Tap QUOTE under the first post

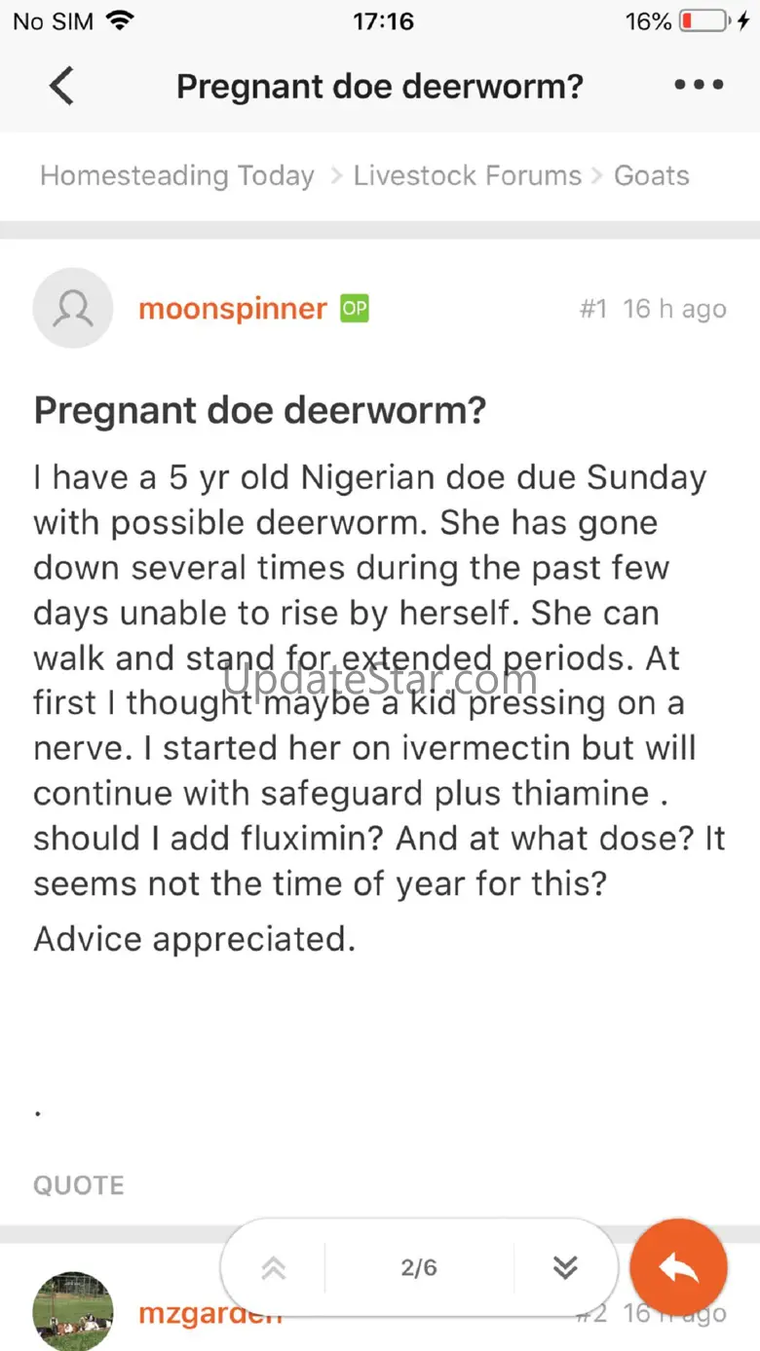79,1185
